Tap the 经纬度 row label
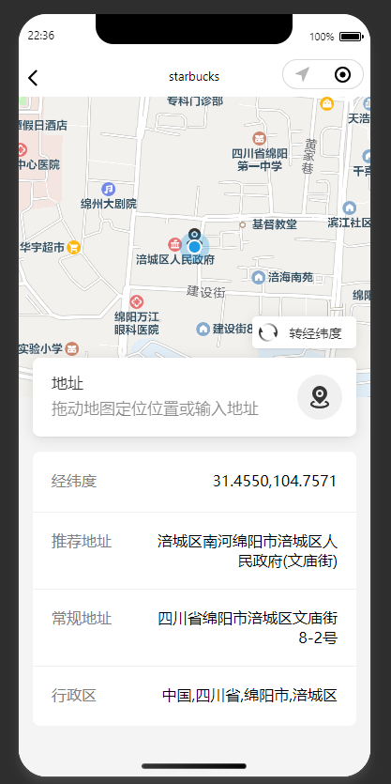The image size is (391, 784). pyautogui.click(x=74, y=482)
